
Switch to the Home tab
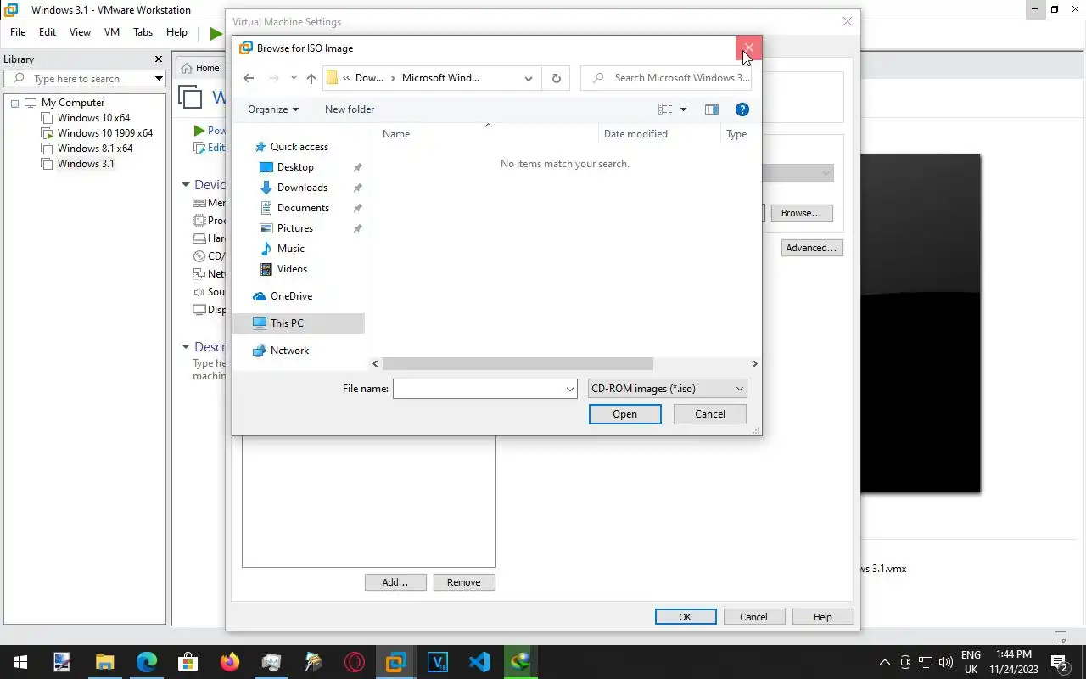pyautogui.click(x=201, y=68)
